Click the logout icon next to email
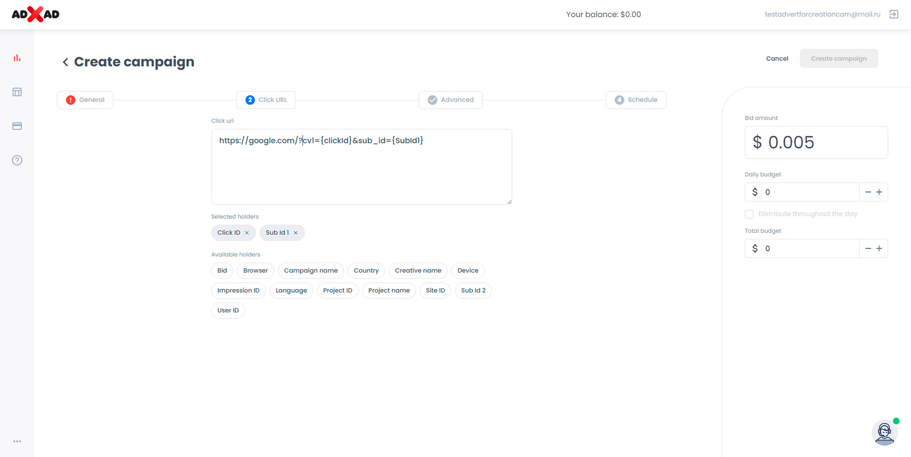 894,14
